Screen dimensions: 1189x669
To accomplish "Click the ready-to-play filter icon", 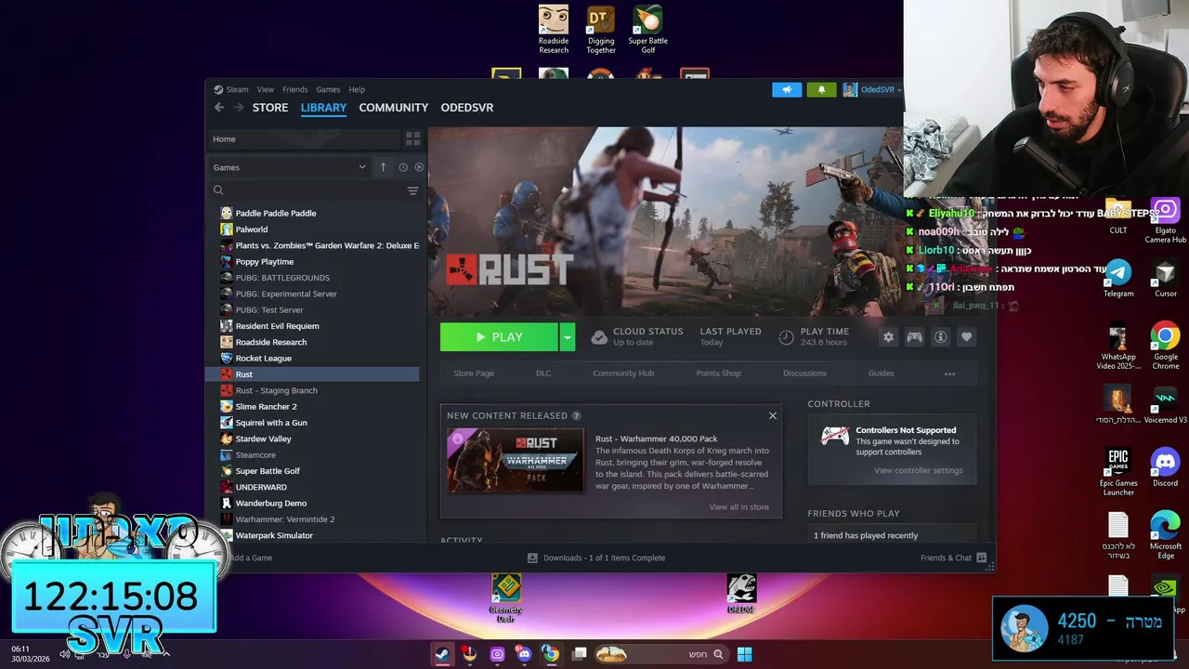I will click(x=419, y=167).
